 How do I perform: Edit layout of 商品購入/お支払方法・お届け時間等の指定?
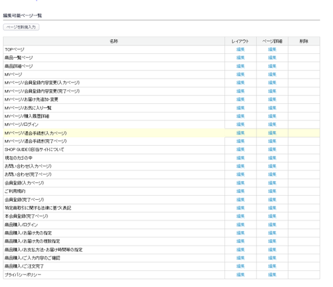coord(240,250)
